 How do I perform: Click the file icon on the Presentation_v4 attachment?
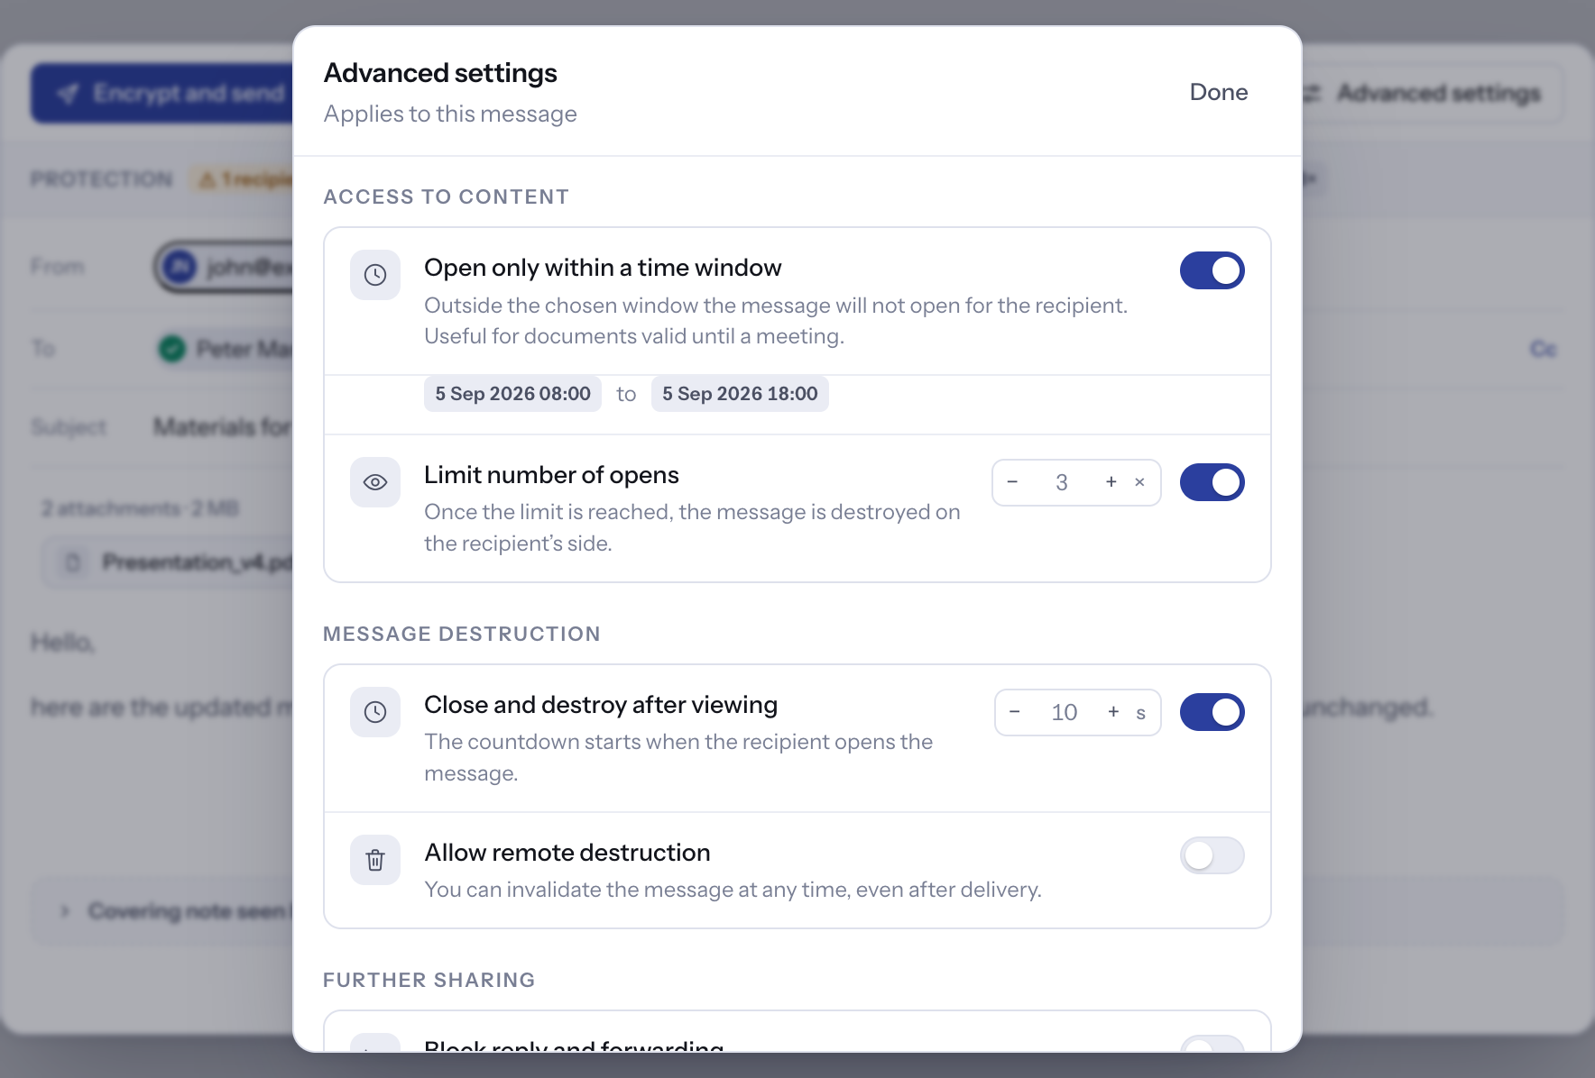73,562
